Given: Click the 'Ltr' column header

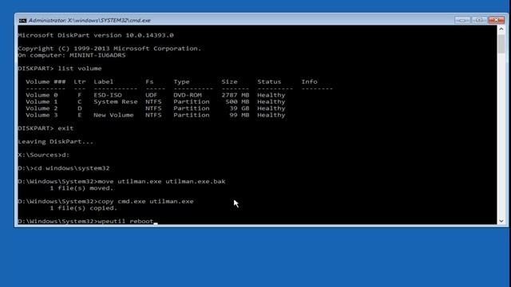Looking at the screenshot, I should click(80, 81).
